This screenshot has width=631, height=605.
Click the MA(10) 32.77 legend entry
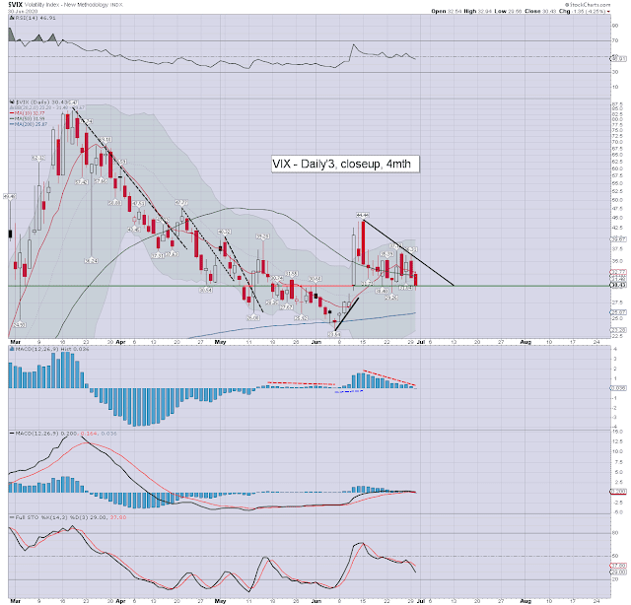[28, 113]
